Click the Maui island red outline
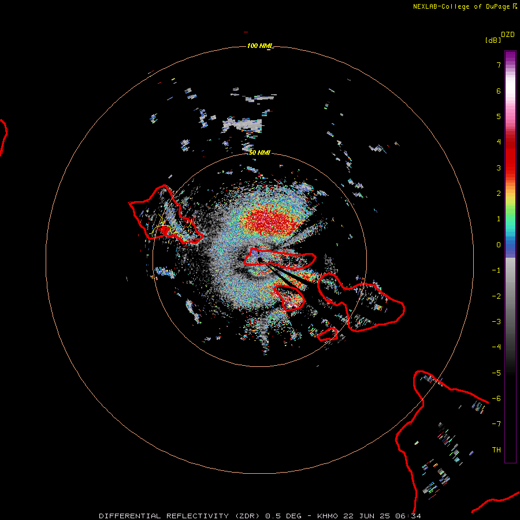 (x=361, y=302)
